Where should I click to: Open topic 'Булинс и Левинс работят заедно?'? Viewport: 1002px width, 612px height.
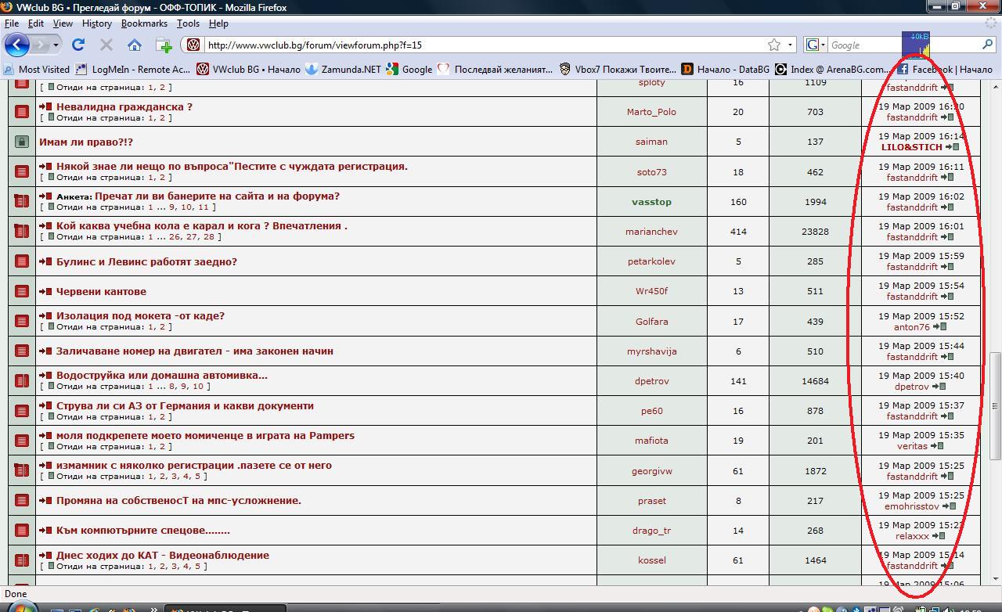click(146, 261)
